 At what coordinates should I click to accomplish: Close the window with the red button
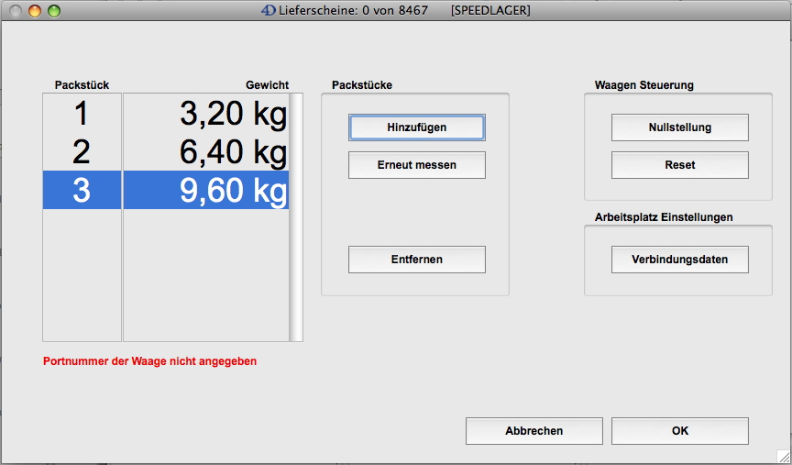16,11
